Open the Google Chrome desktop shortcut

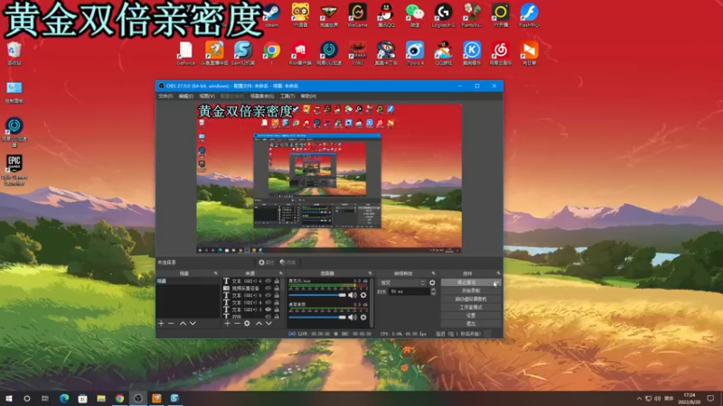(272, 53)
